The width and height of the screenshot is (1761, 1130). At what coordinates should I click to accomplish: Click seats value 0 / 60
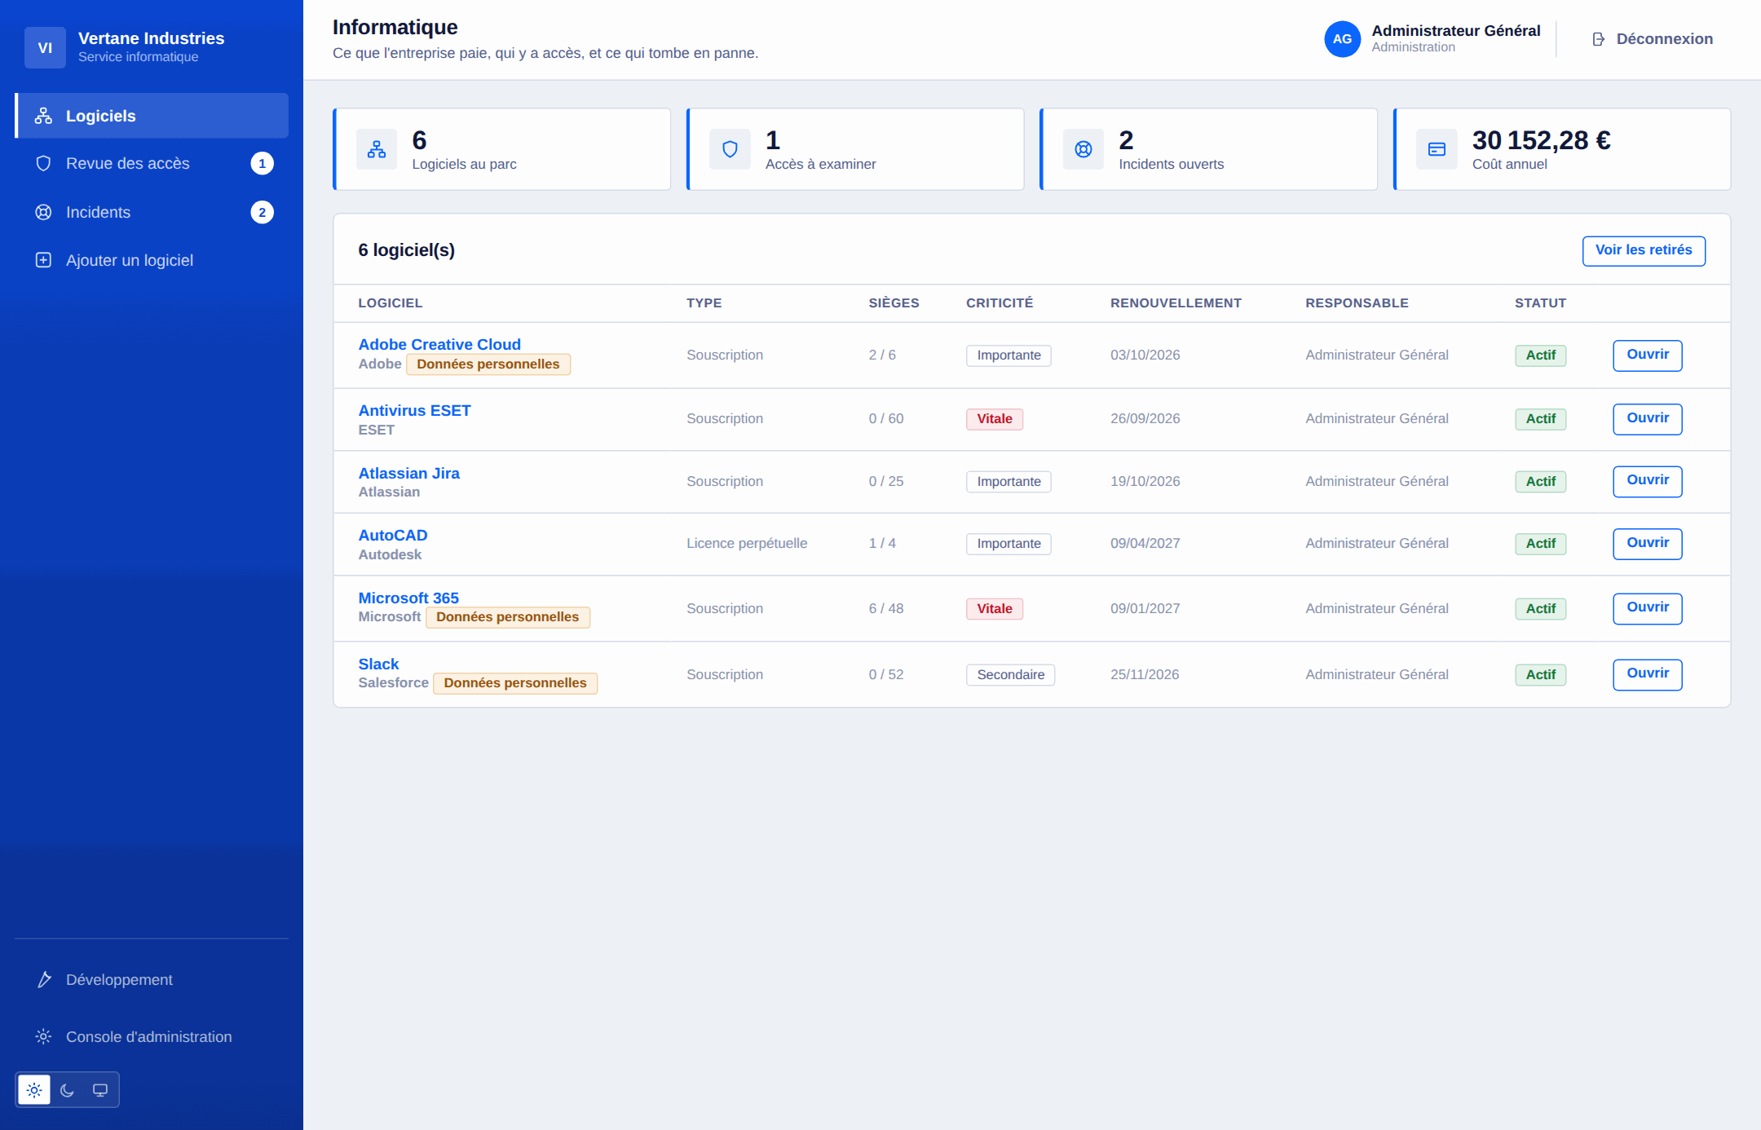(886, 418)
